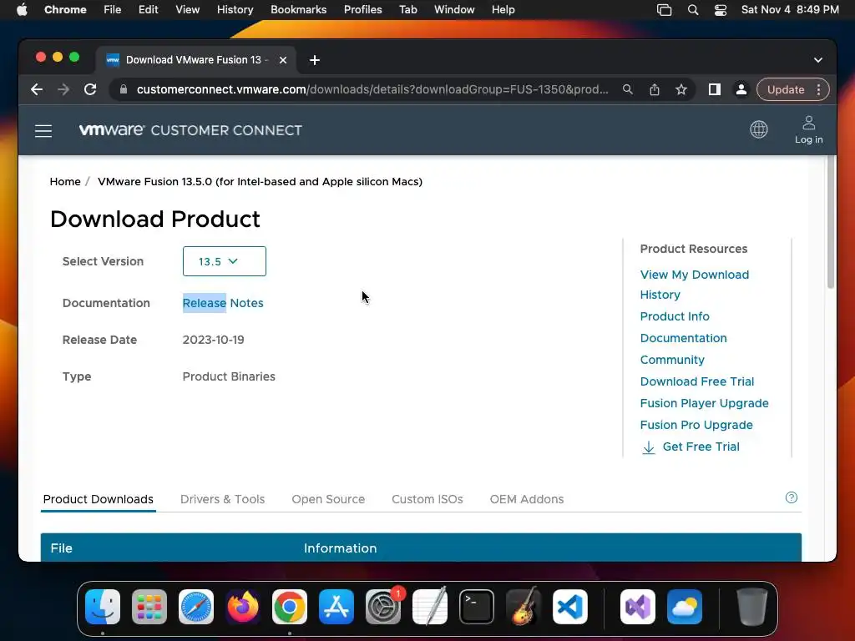Open the Chrome File menu

(x=113, y=10)
